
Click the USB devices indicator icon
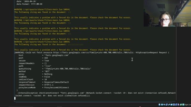[x=169, y=105]
